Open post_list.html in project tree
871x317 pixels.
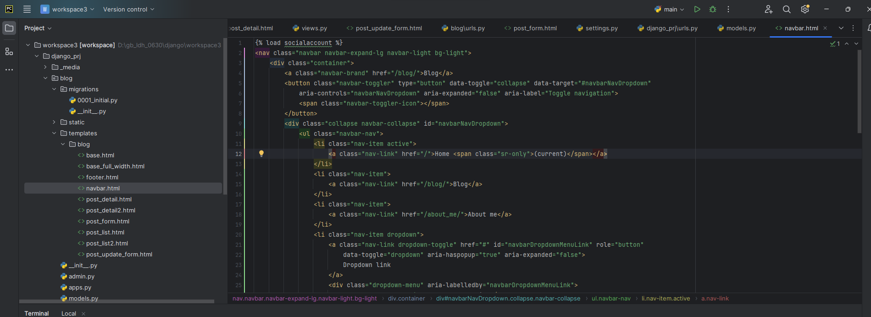pos(101,232)
